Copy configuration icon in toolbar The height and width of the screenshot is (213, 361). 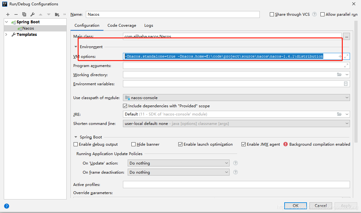[24, 14]
